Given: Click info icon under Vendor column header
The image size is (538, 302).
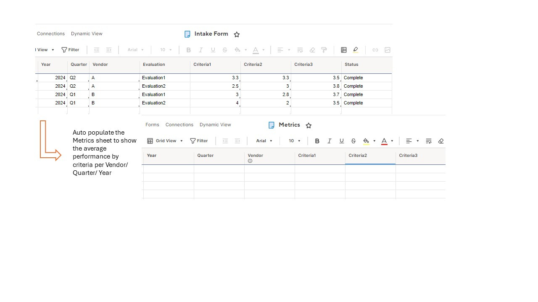Looking at the screenshot, I should [250, 161].
